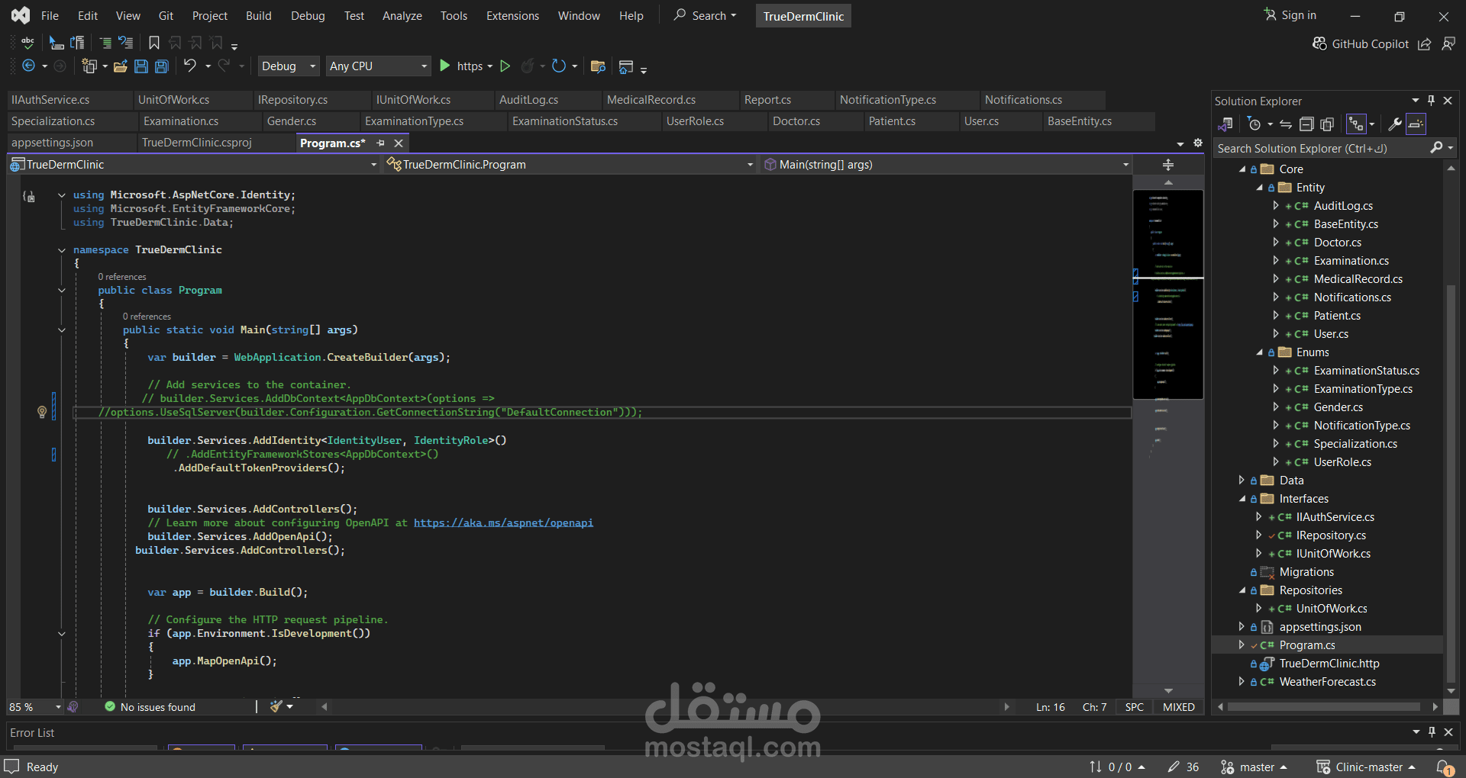The width and height of the screenshot is (1466, 778).
Task: Expand the Data folder in Solution Explorer
Action: 1242,481
